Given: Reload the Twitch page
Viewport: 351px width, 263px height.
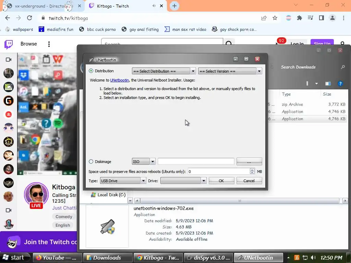Looking at the screenshot, I should click(29, 18).
